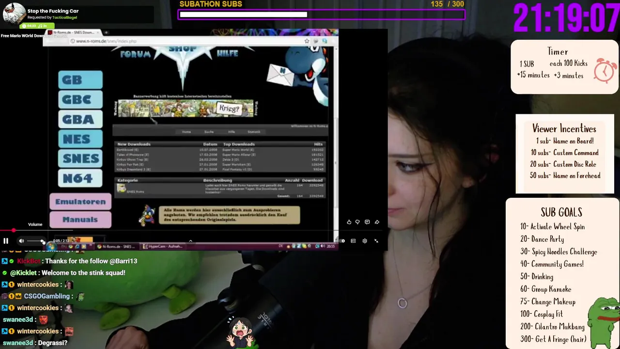Dislike the video with thumbs down
The height and width of the screenshot is (349, 620).
357,222
